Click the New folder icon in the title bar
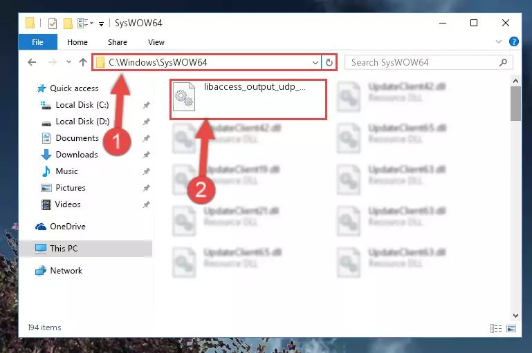This screenshot has width=532, height=353. (x=68, y=23)
